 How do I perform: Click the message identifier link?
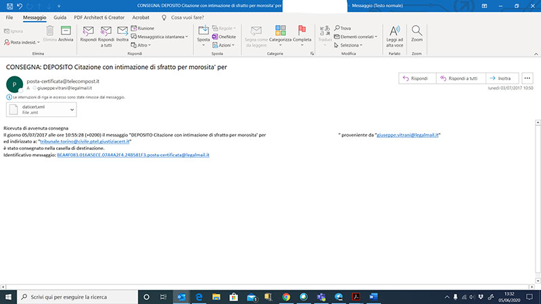pos(133,155)
